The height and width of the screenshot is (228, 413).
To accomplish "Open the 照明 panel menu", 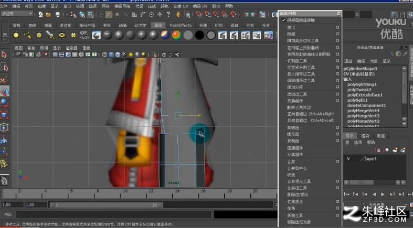I will [x=44, y=48].
